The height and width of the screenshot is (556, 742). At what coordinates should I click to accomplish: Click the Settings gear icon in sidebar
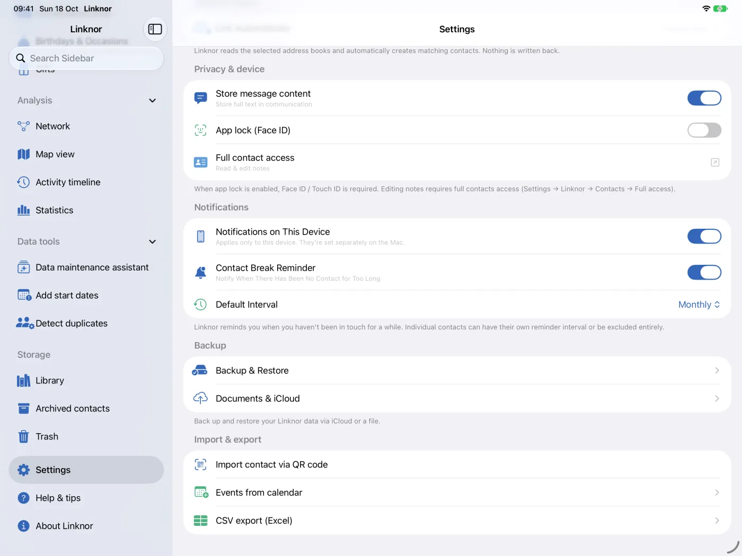point(23,470)
